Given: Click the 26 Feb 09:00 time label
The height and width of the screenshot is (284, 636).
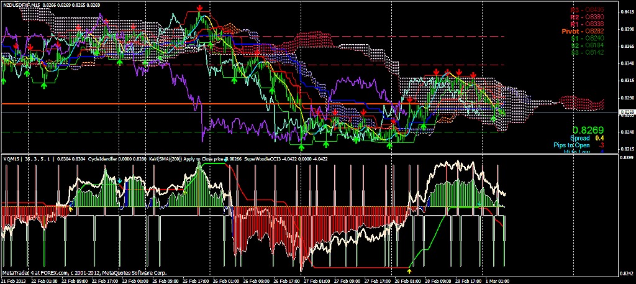Looking at the screenshot, I should tap(257, 280).
